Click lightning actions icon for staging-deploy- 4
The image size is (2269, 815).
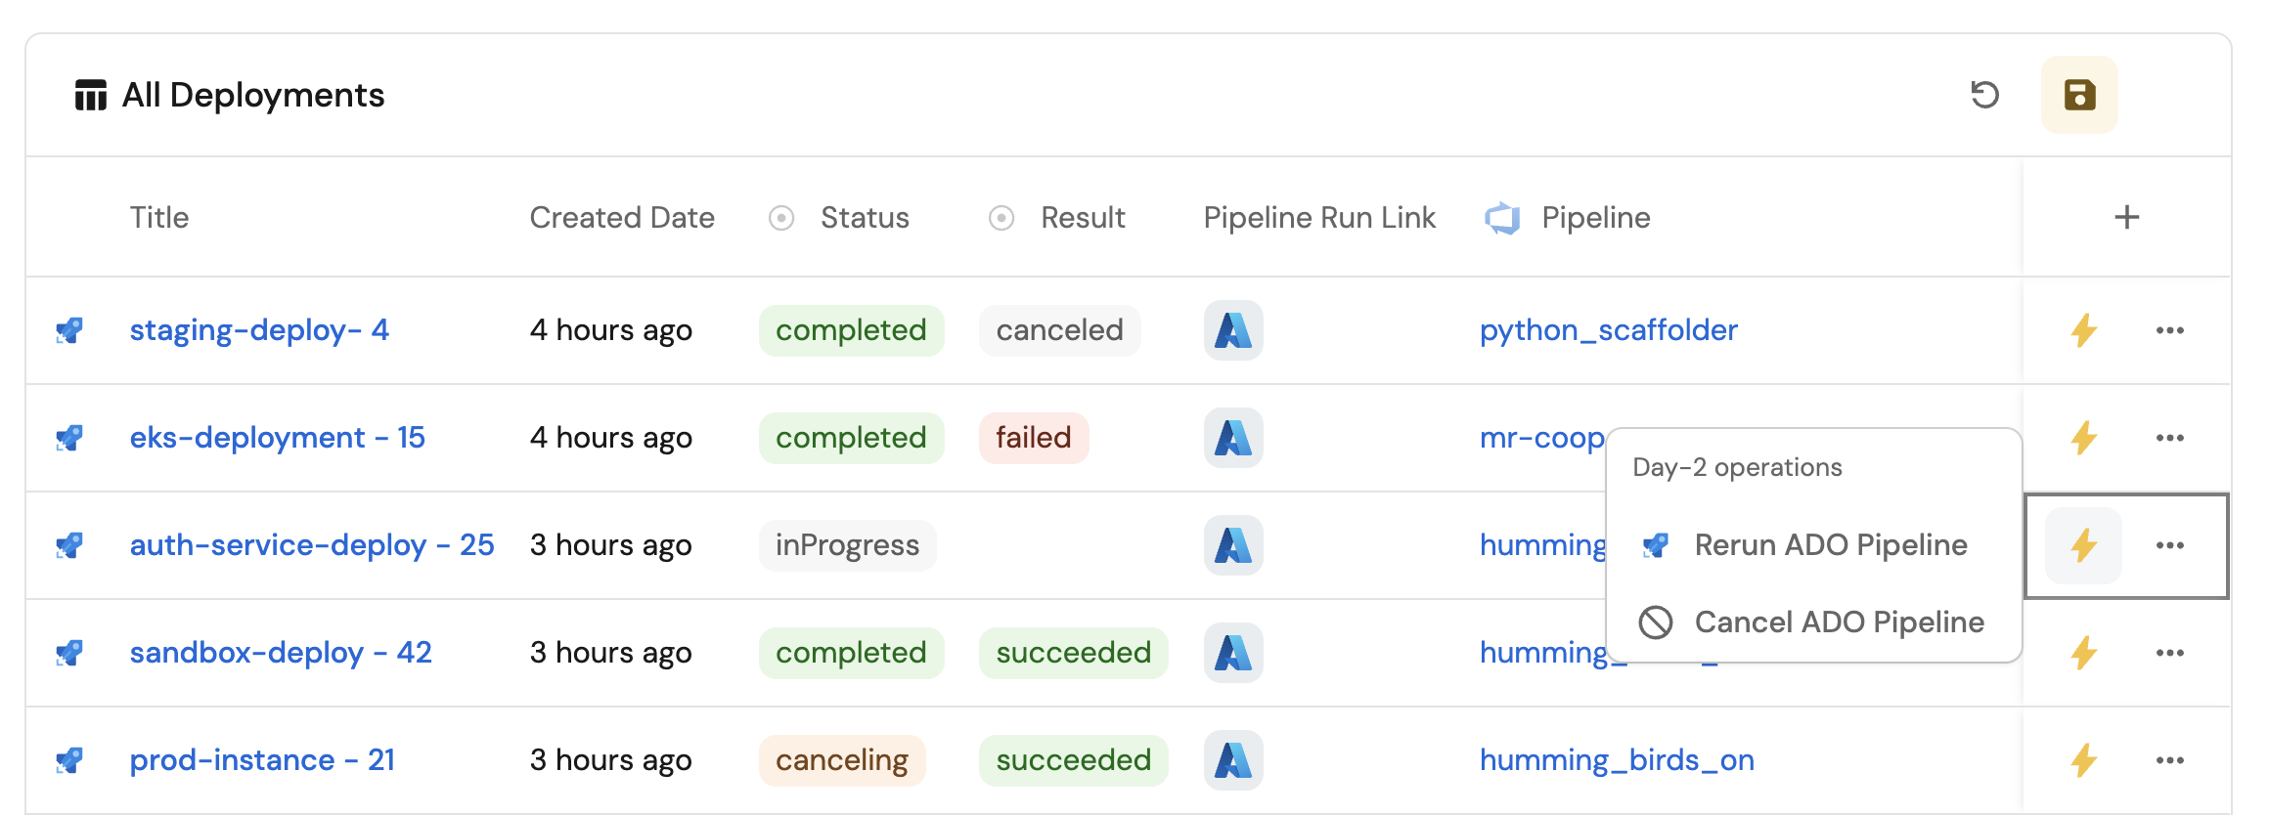pyautogui.click(x=2083, y=330)
